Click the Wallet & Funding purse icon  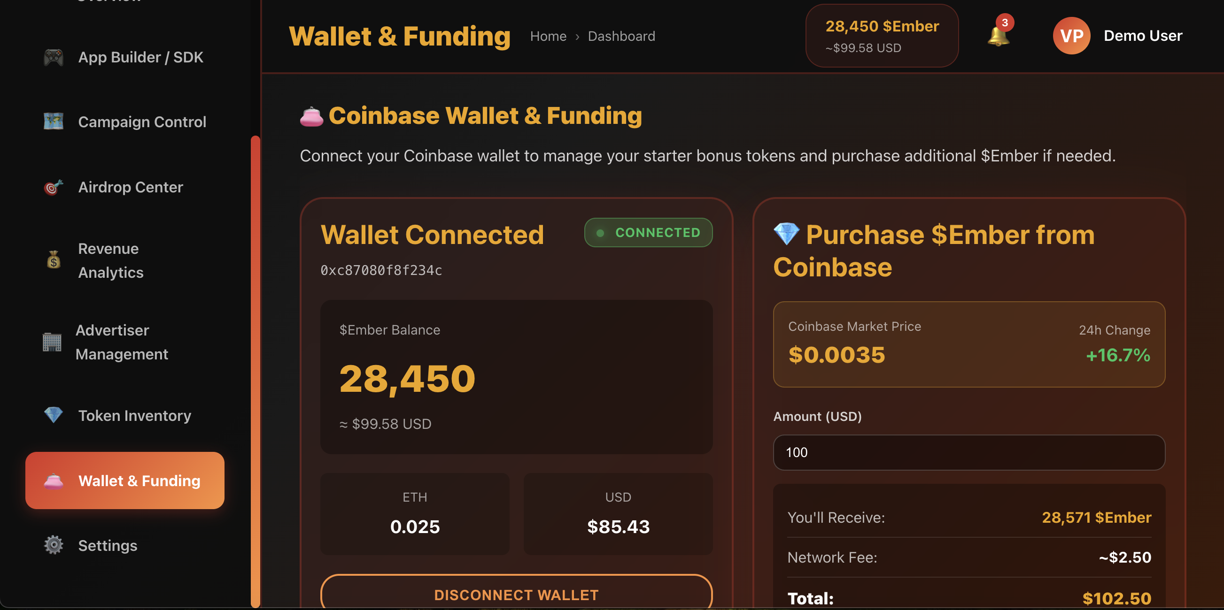click(x=52, y=480)
